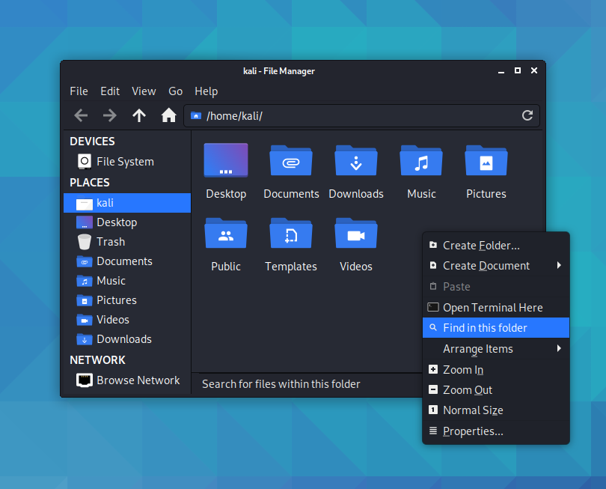Open the Templates folder icon
The image size is (606, 489).
point(291,233)
